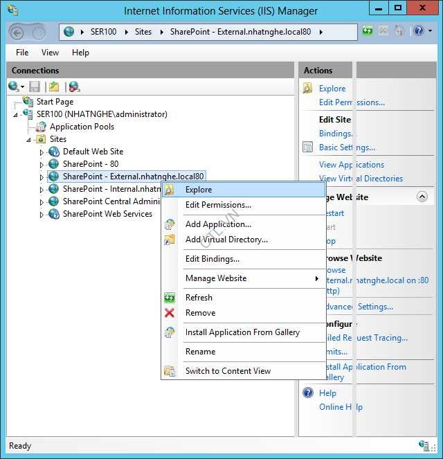Click Online Help link in Actions
Image resolution: width=443 pixels, height=459 pixels.
341,407
